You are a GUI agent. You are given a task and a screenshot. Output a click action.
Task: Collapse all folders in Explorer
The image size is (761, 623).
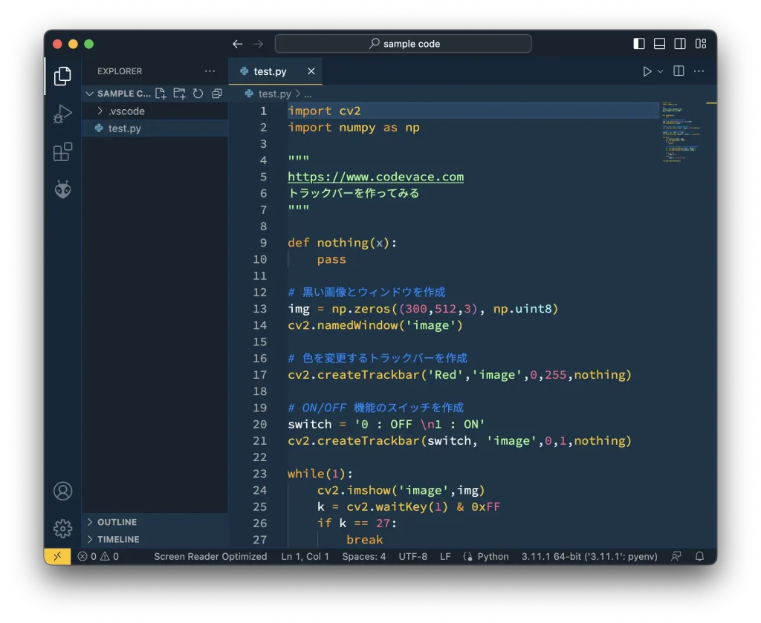216,94
